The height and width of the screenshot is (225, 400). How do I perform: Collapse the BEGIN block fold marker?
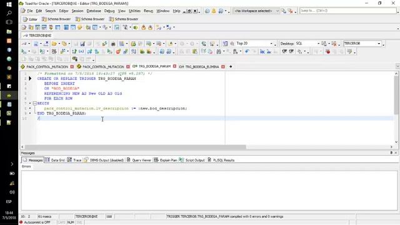click(x=35, y=103)
